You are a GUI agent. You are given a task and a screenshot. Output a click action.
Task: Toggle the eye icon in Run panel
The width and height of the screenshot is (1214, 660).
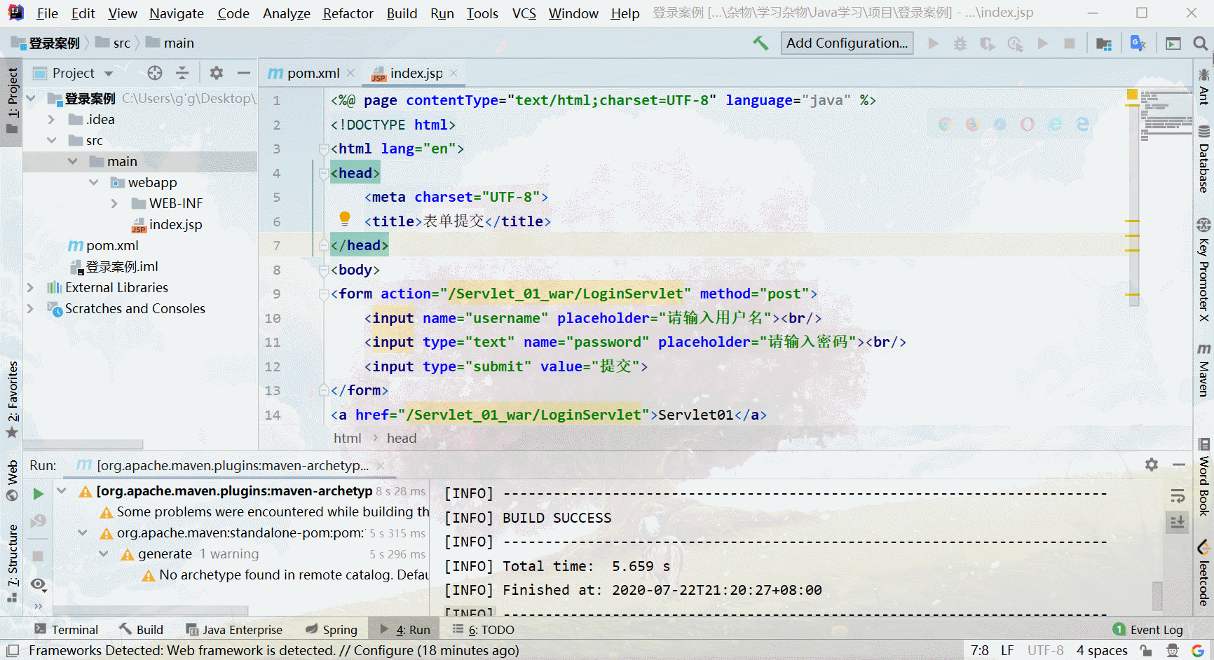click(x=39, y=584)
